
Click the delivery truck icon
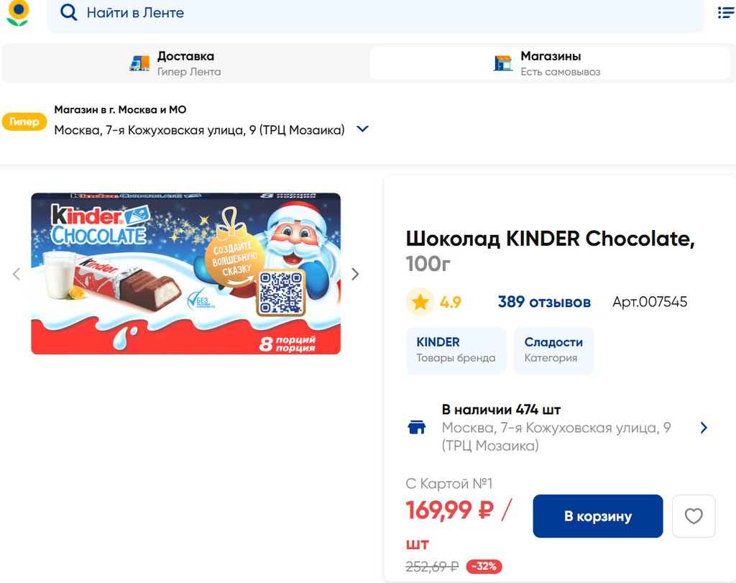click(139, 63)
